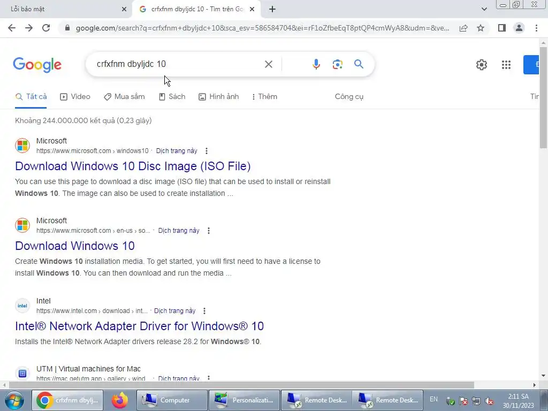Open the Computer window from taskbar
This screenshot has width=548, height=411.
[172, 400]
